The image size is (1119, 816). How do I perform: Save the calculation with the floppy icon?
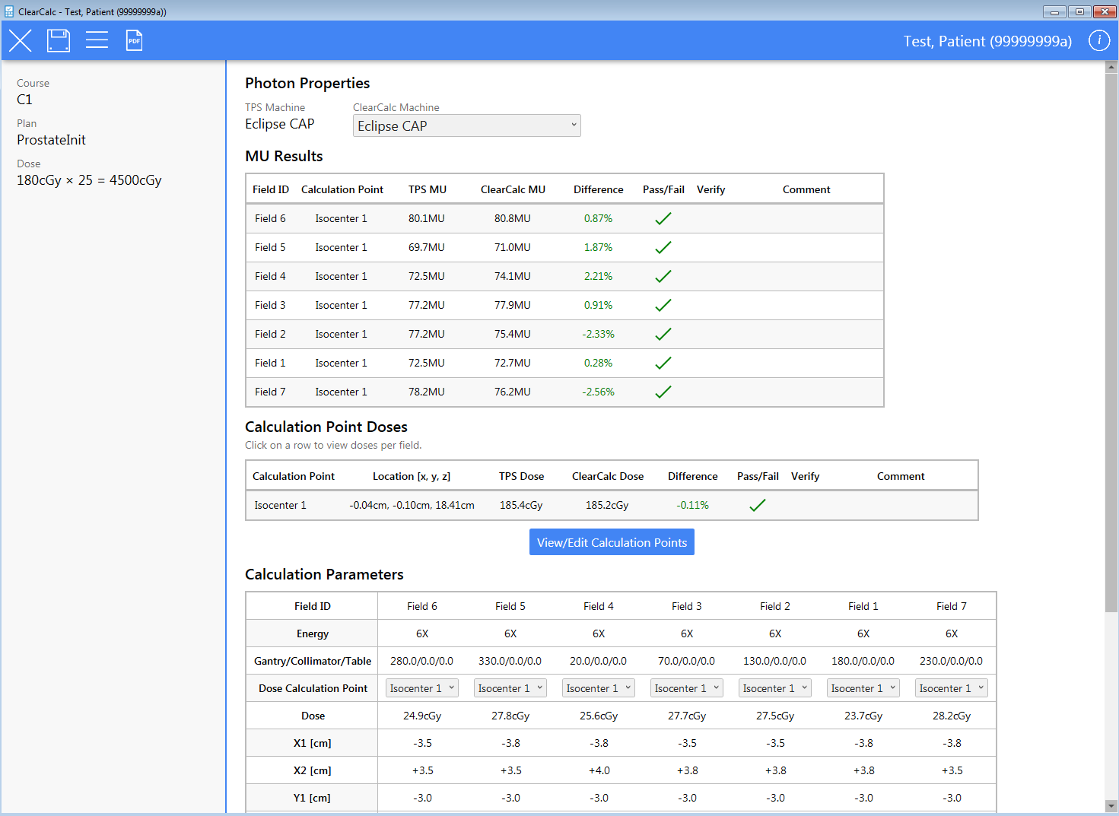click(59, 40)
